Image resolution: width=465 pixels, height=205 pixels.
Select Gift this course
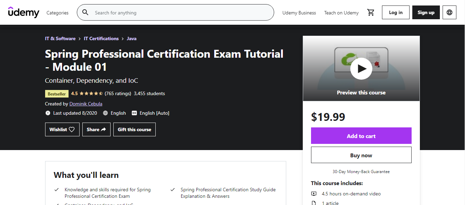[134, 129]
